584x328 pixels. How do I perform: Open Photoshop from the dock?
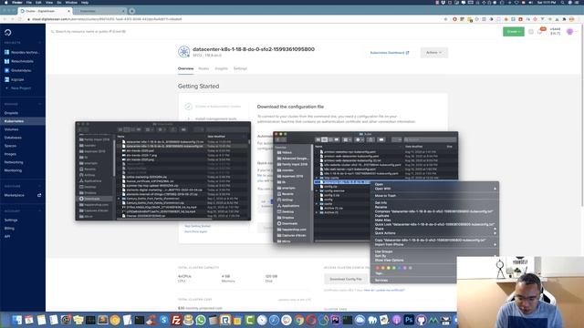point(409,320)
